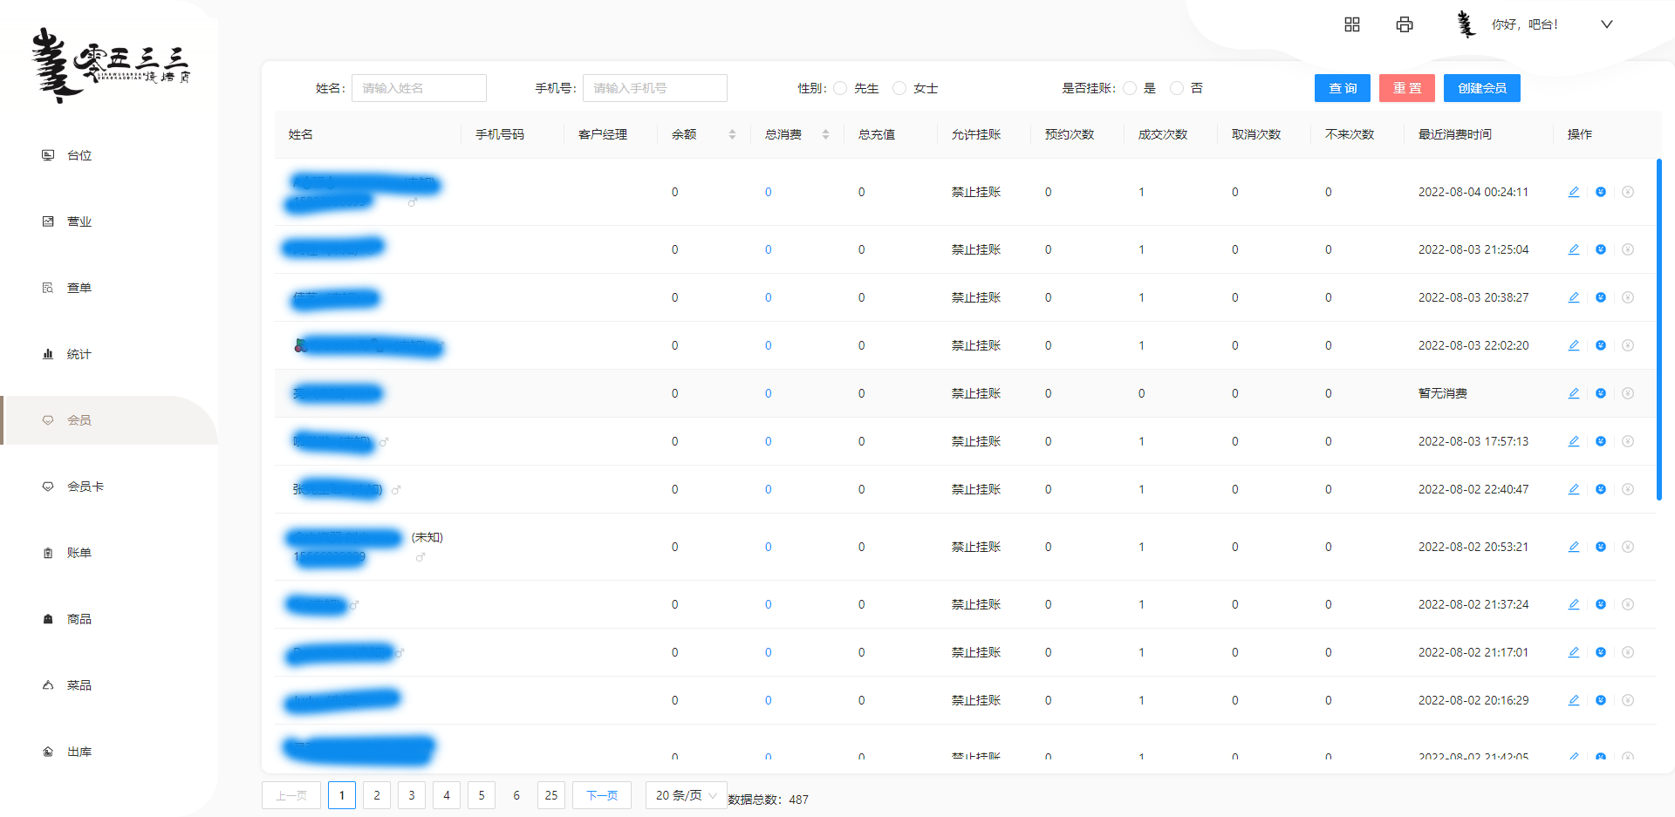Open 统计 statistics in sidebar

[79, 354]
